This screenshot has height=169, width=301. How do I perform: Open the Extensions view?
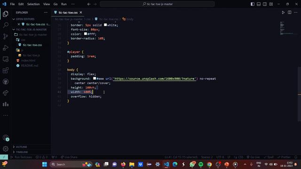coord(6,70)
